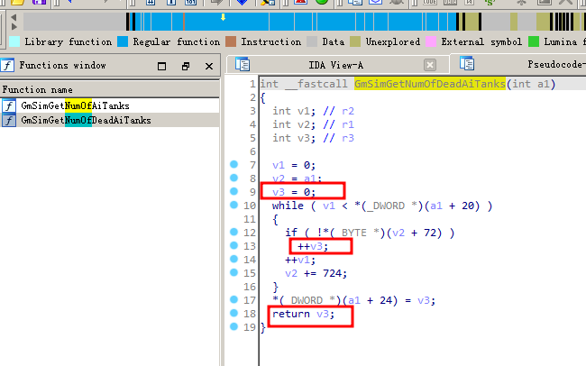Close the IDA View-A tab
Image resolution: width=586 pixels, height=366 pixels.
point(430,65)
